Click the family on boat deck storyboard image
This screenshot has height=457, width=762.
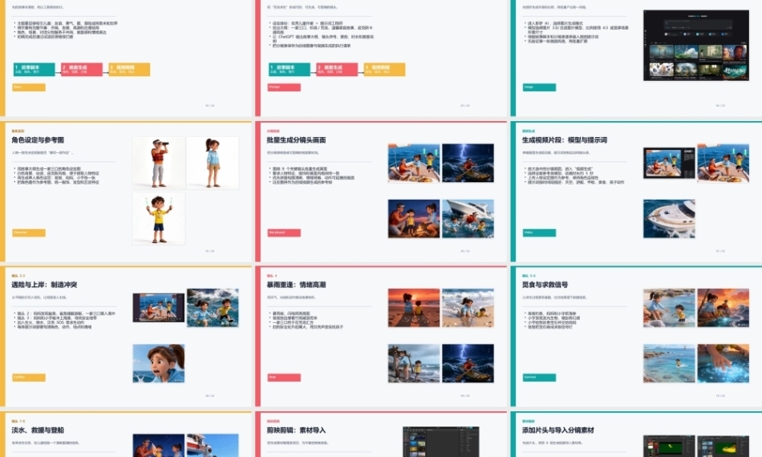(414, 164)
